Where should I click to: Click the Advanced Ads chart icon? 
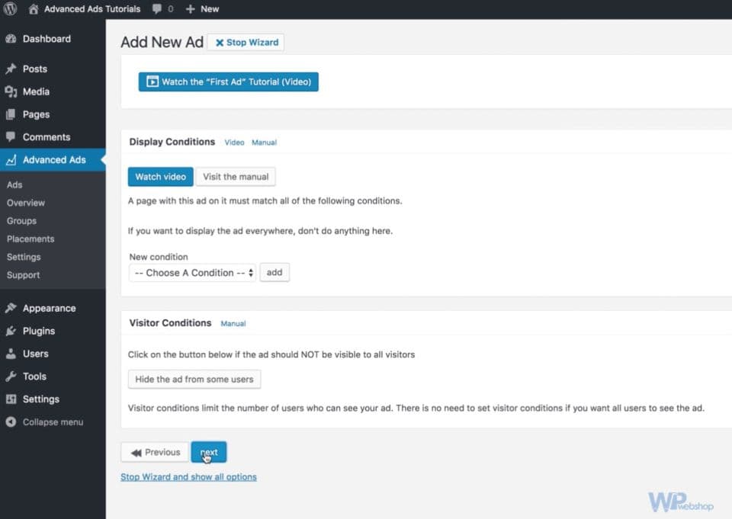[11, 160]
